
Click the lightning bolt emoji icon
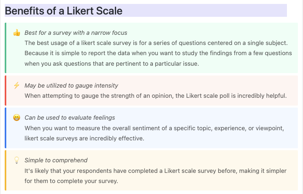(x=16, y=86)
